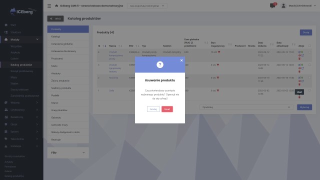Go to the home icon in the top bar

[56, 5]
